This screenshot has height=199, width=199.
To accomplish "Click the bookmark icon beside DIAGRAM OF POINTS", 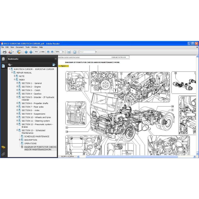I will (x=22, y=147).
